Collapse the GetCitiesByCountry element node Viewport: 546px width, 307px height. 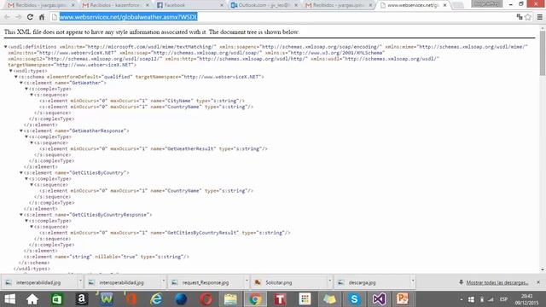click(21, 172)
